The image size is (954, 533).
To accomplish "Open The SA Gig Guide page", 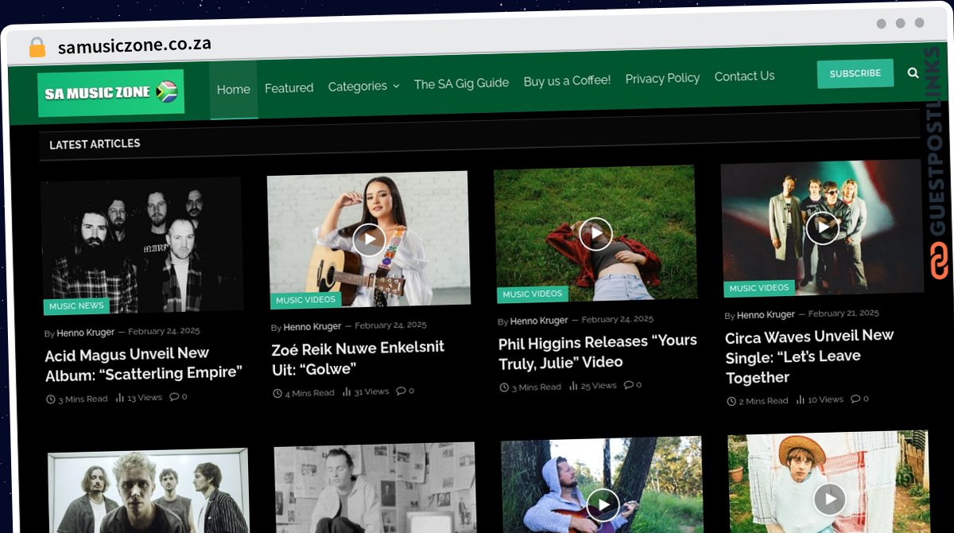I will [x=461, y=82].
